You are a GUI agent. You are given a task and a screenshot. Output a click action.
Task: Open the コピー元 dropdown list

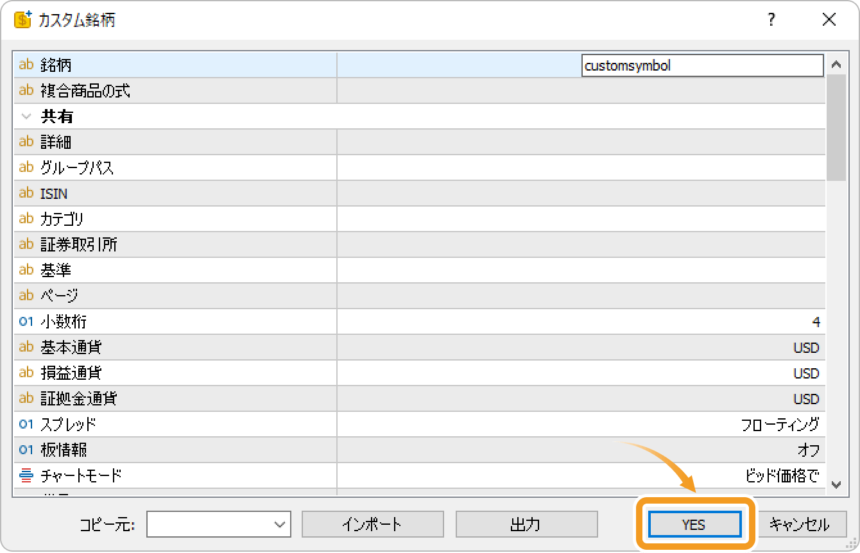(279, 524)
